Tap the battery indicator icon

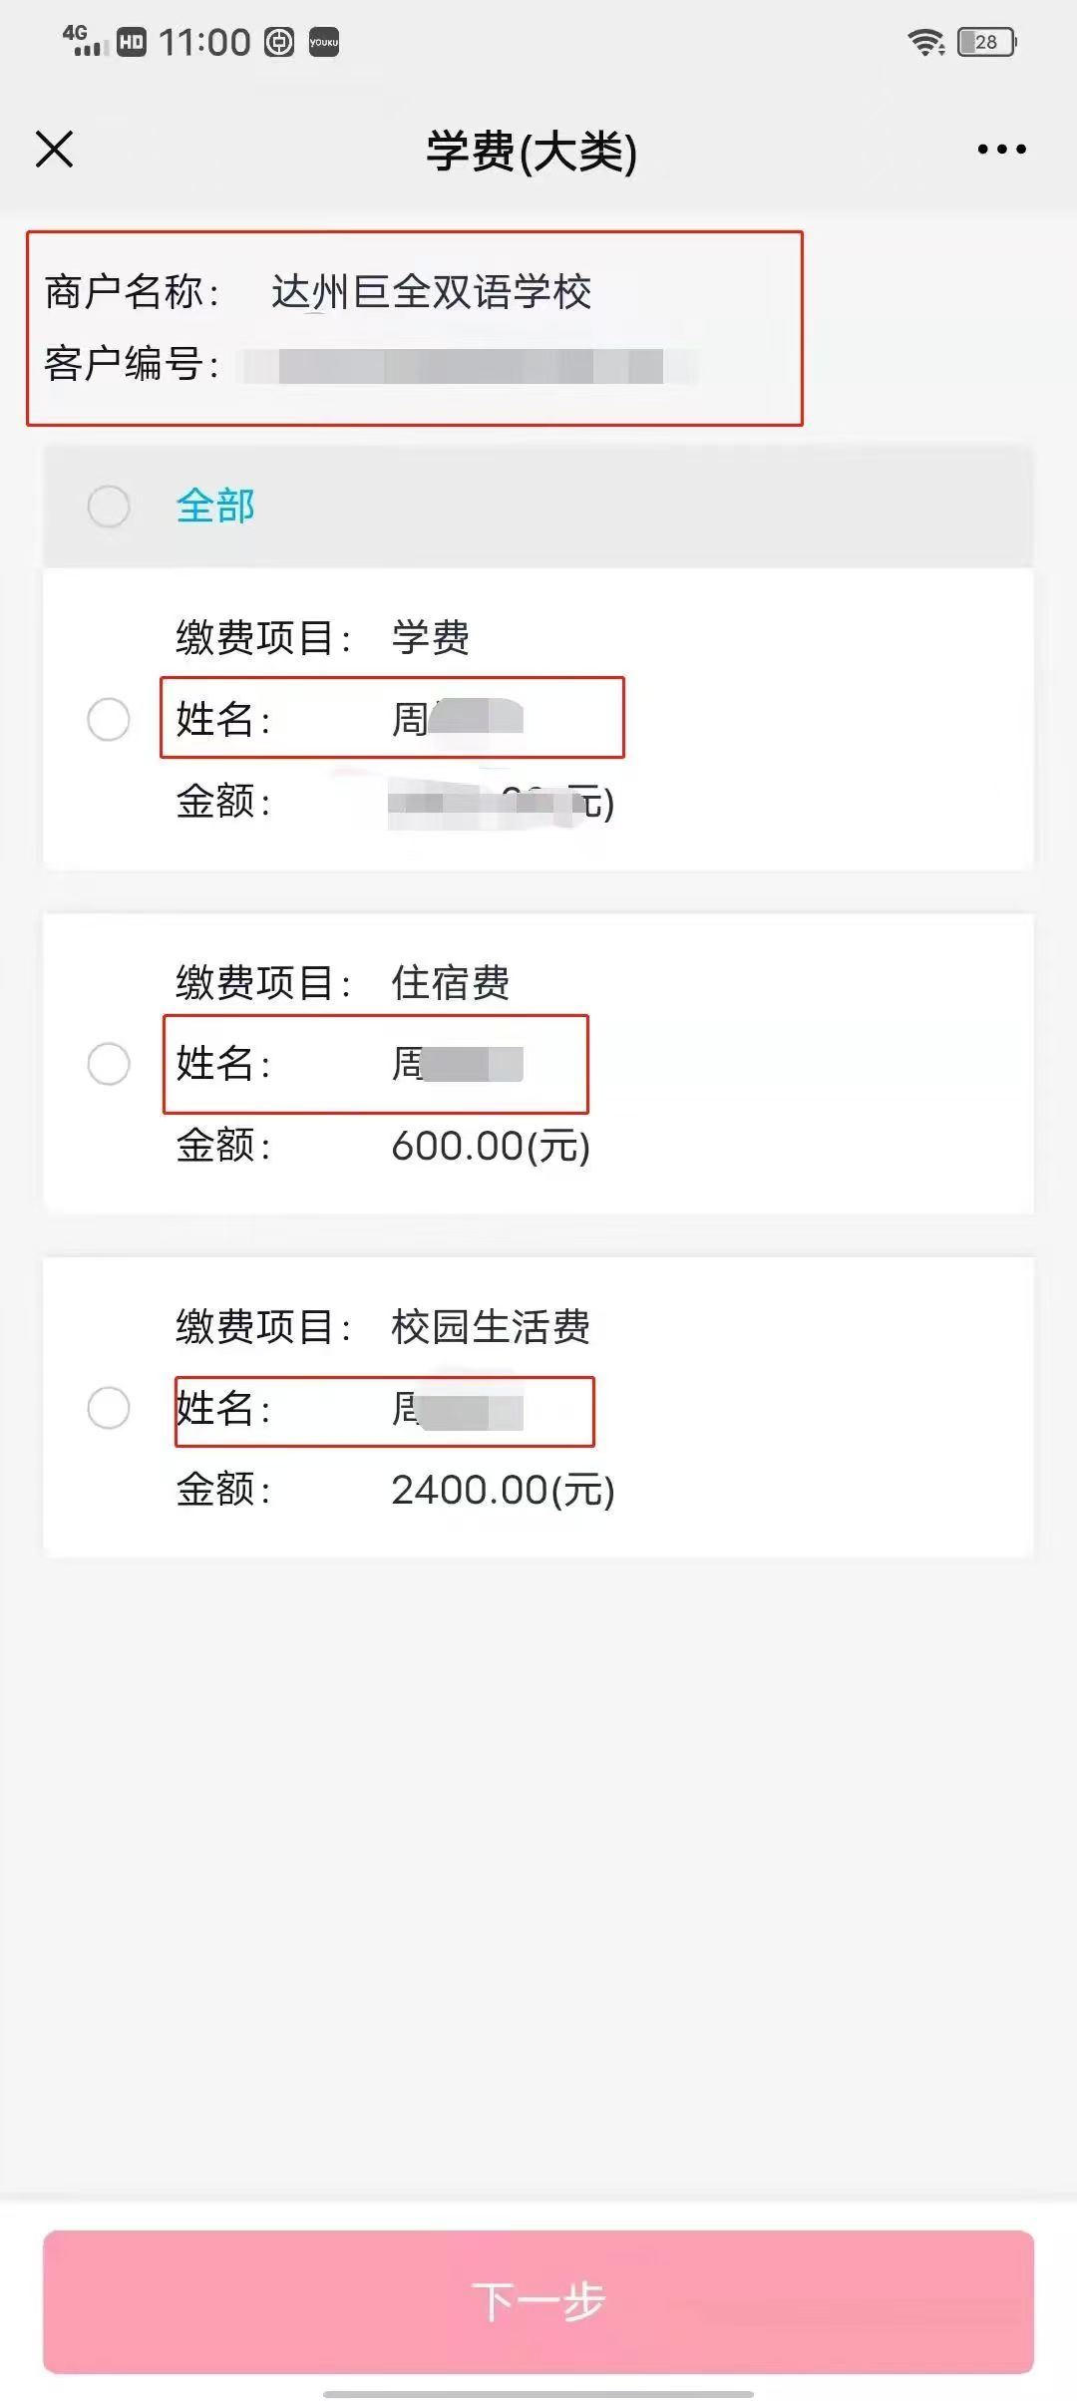(986, 42)
